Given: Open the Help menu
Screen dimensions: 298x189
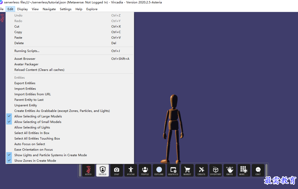Looking at the screenshot, I should (x=79, y=9).
